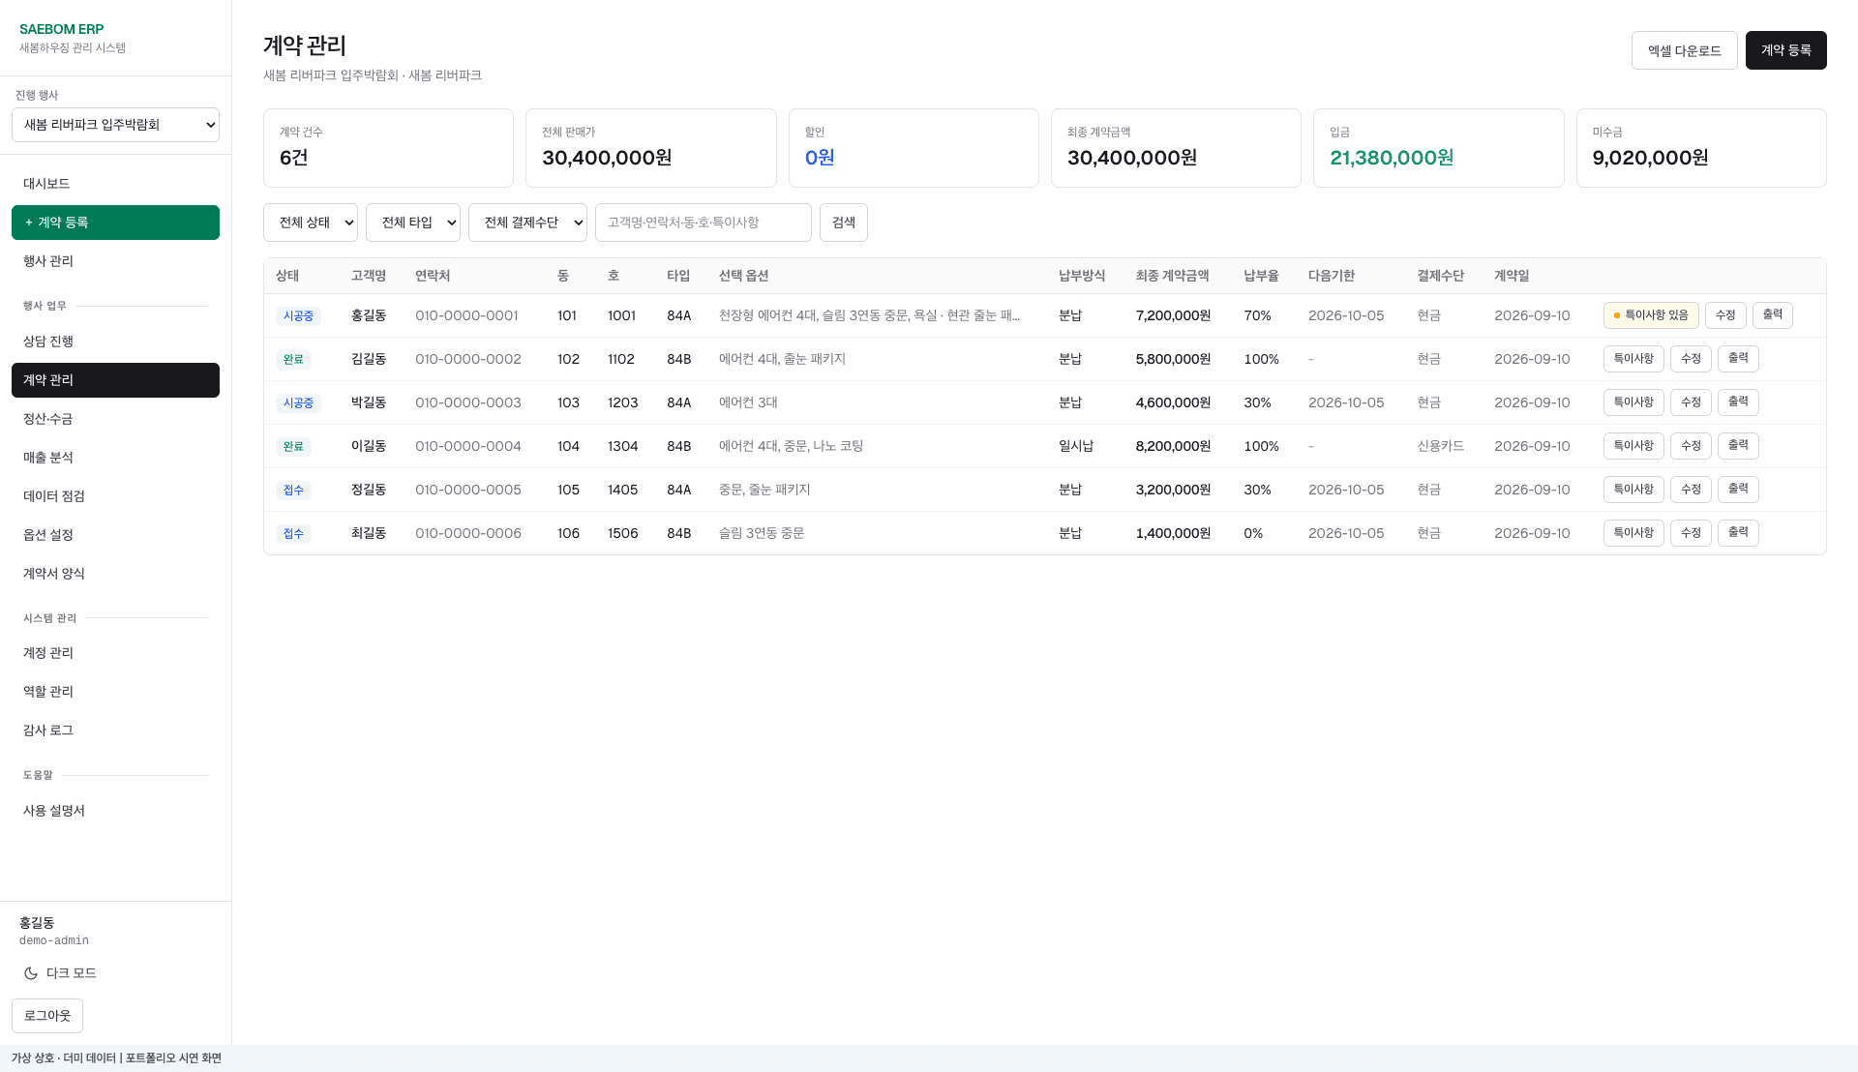The width and height of the screenshot is (1858, 1072).
Task: Click the 완료 status badge for 이길동
Action: coord(293,447)
